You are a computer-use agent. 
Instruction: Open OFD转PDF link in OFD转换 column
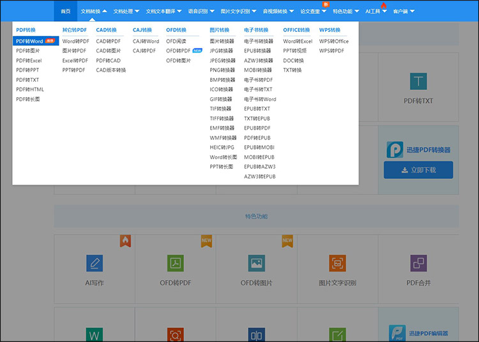[x=178, y=51]
